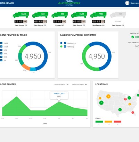Click the blue Halliburton legend dot

61,43
